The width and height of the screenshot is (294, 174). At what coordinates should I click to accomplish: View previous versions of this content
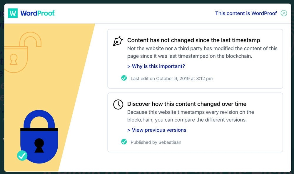157,130
